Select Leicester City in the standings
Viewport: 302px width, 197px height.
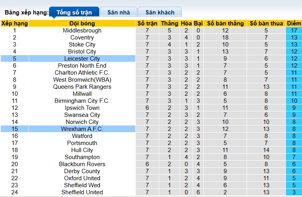[x=82, y=59]
